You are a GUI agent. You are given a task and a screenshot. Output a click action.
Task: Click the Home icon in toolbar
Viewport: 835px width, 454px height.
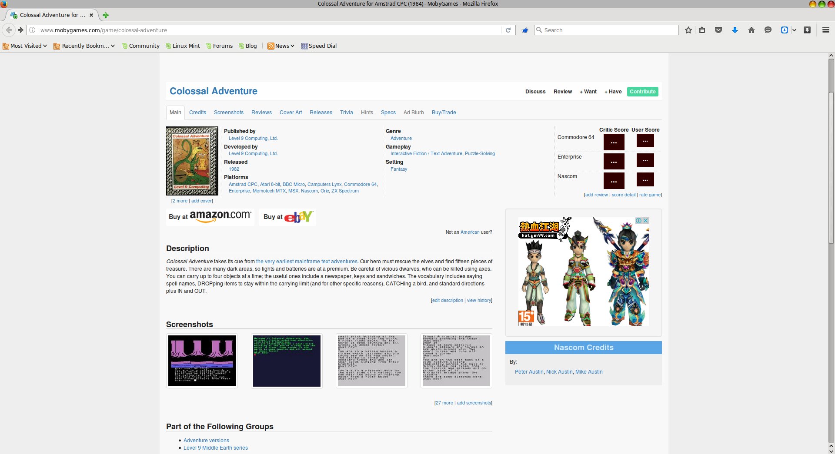tap(751, 30)
